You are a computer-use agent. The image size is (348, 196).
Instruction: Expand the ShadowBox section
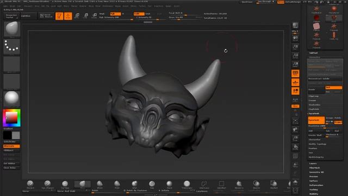(314, 105)
